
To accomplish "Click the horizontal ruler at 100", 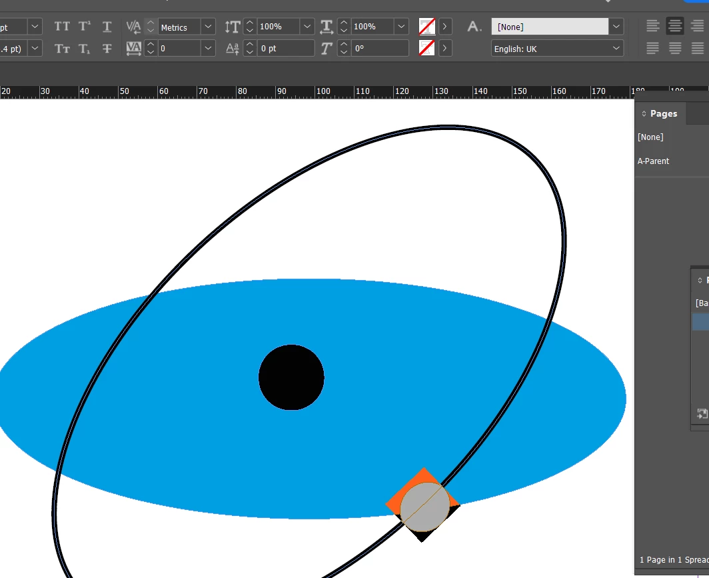I will point(323,91).
